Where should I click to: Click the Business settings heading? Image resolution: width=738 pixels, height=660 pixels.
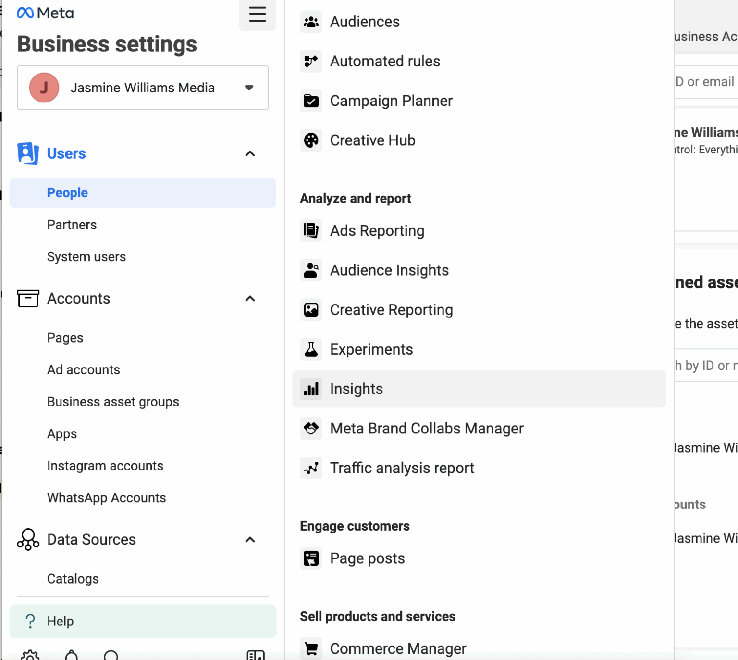coord(107,44)
